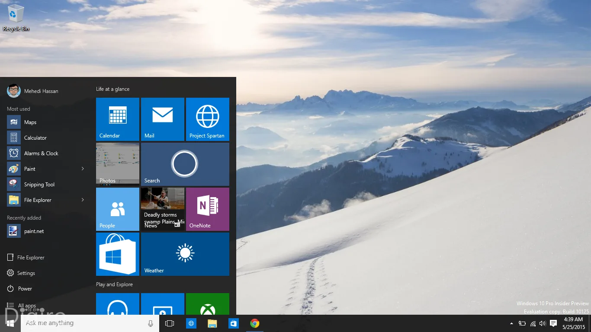Viewport: 591px width, 332px height.
Task: Open the People tile
Action: click(x=118, y=209)
